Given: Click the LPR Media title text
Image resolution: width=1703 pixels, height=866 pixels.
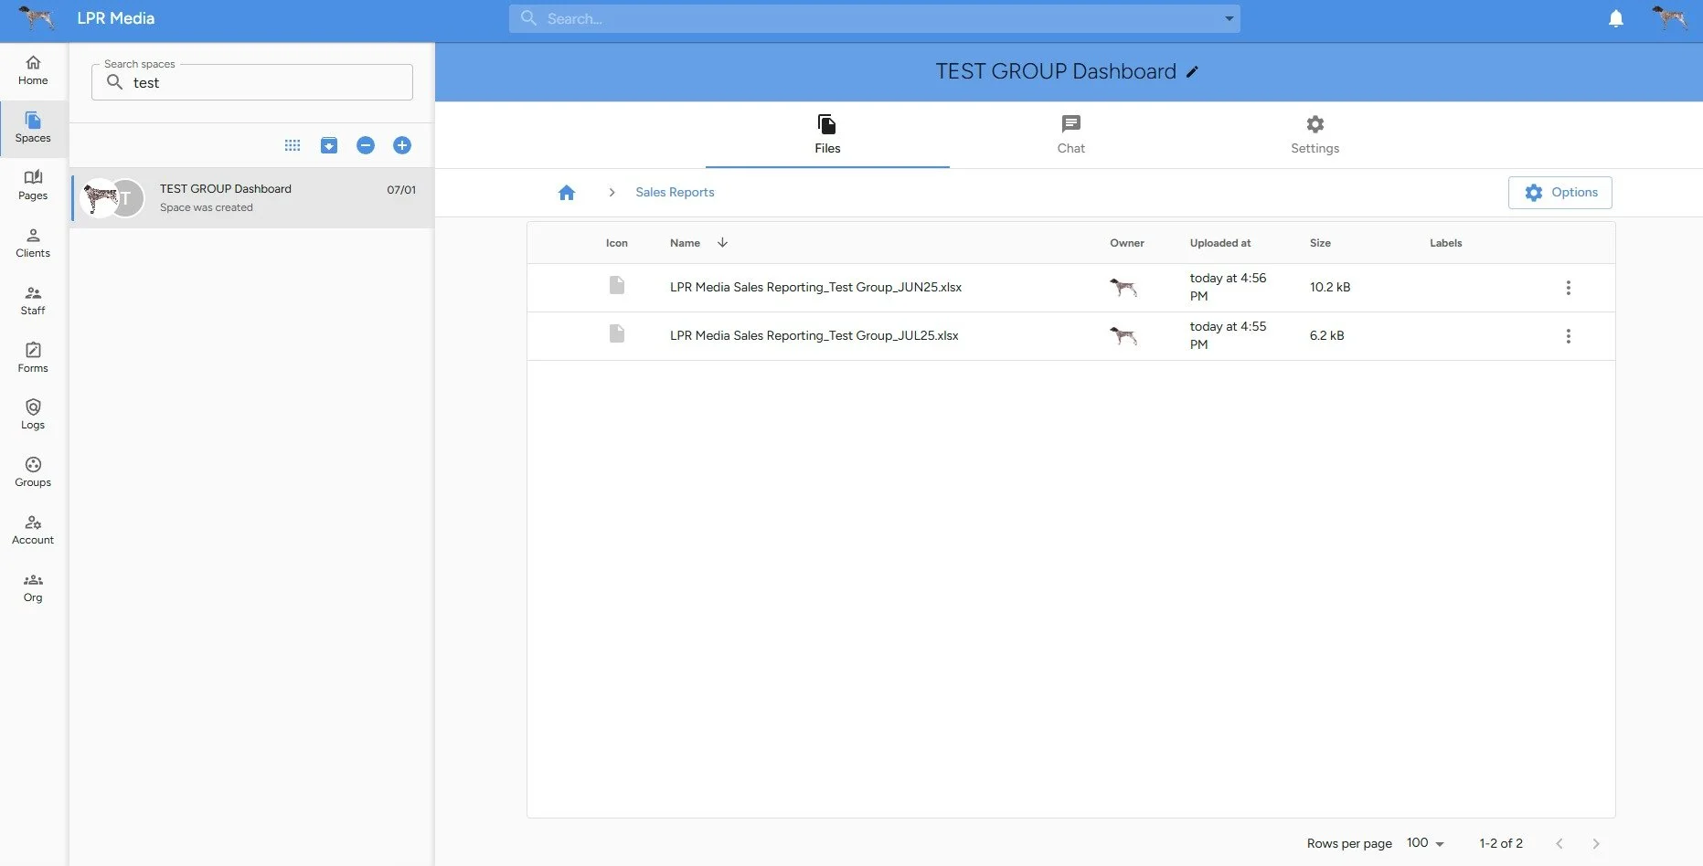Looking at the screenshot, I should [x=116, y=18].
